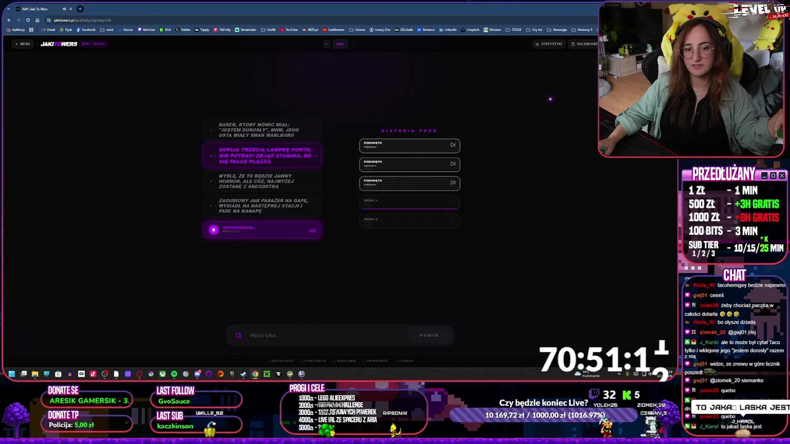The width and height of the screenshot is (790, 444).
Task: Expand the Norwegia bookmark folder
Action: [557, 30]
